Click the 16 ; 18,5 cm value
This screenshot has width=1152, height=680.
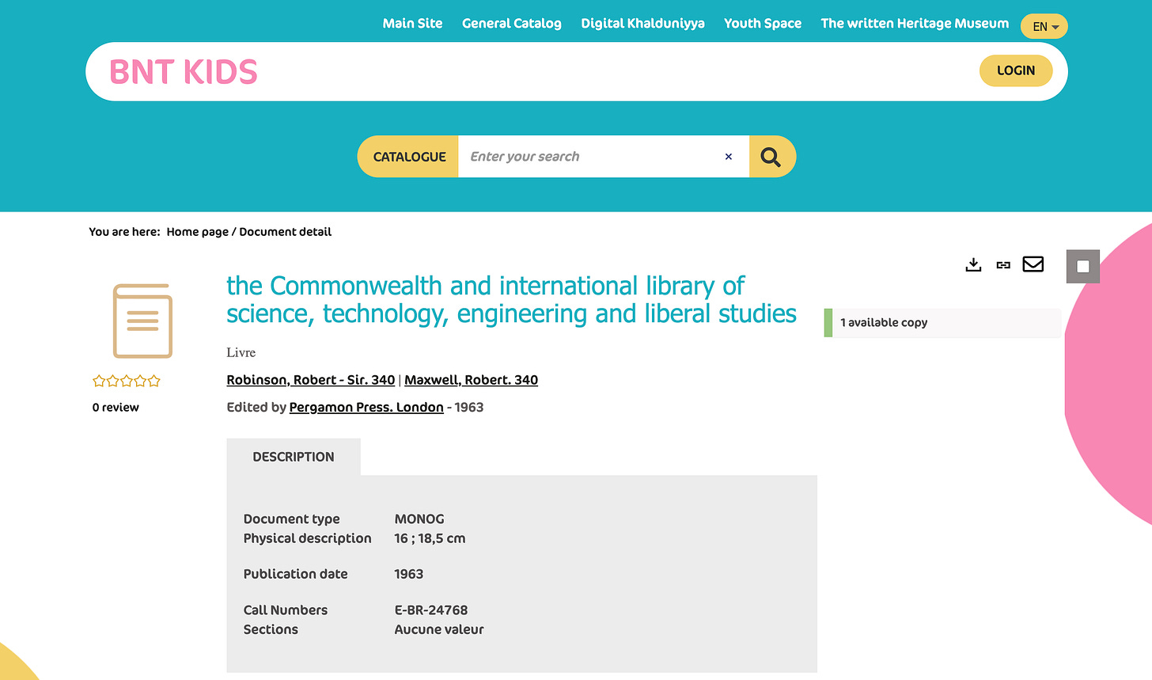point(430,538)
